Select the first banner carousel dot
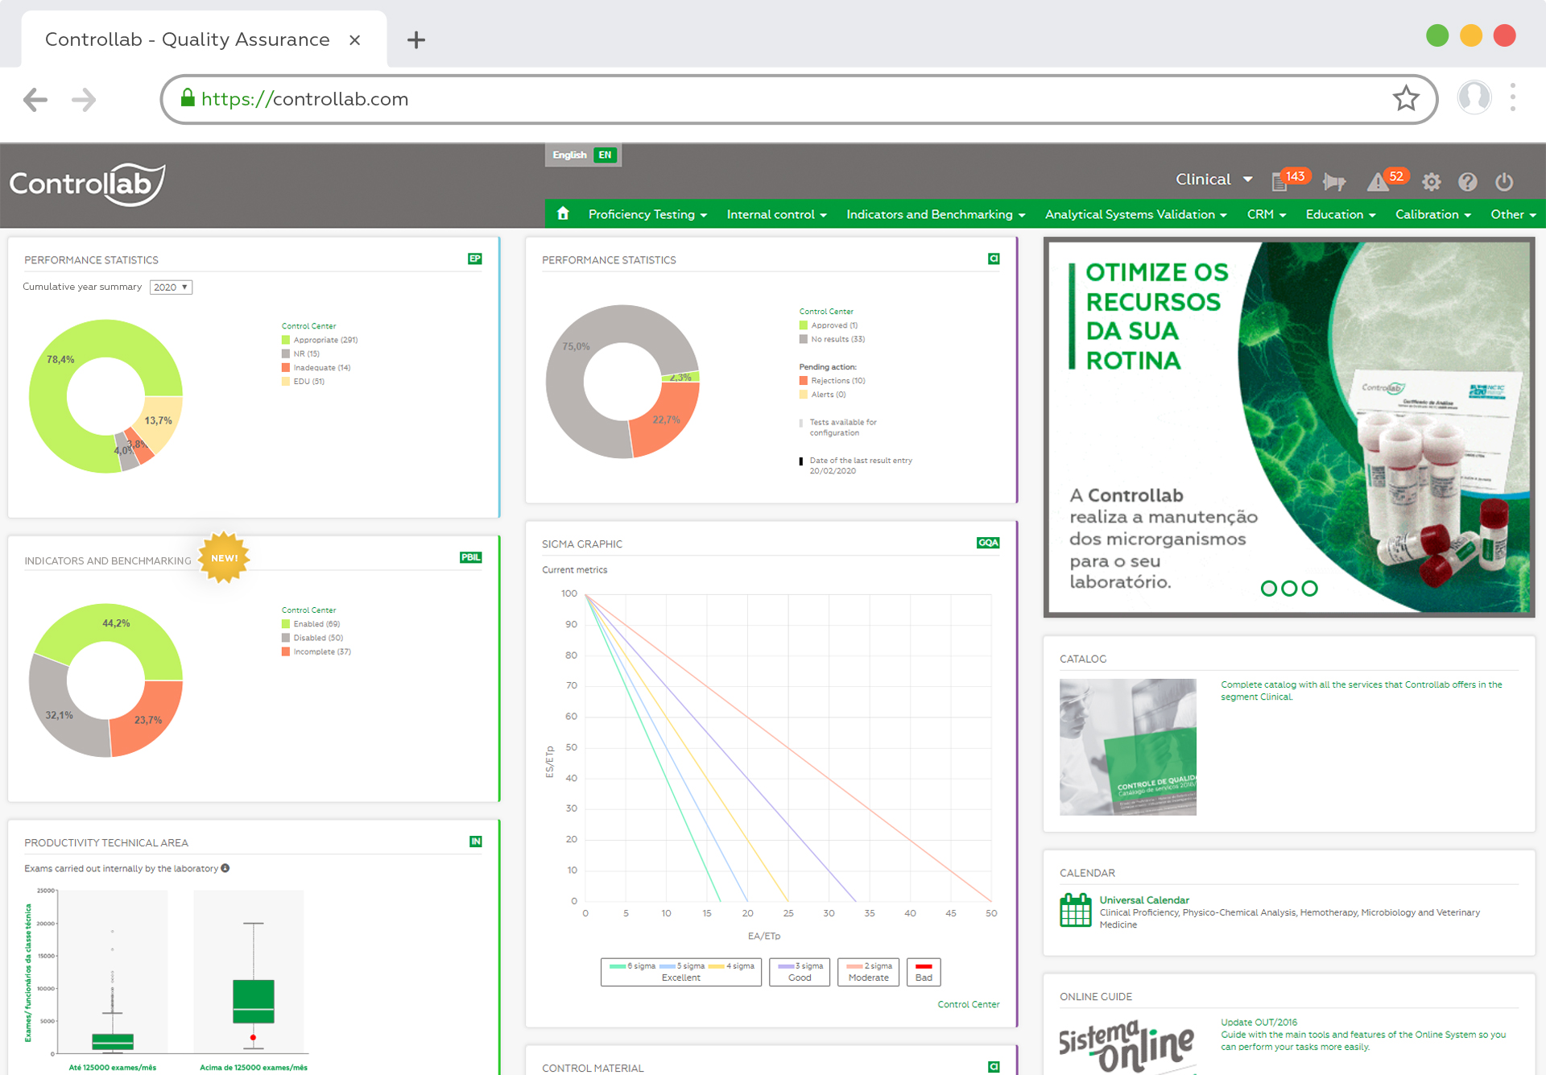This screenshot has width=1546, height=1075. pyautogui.click(x=1268, y=589)
